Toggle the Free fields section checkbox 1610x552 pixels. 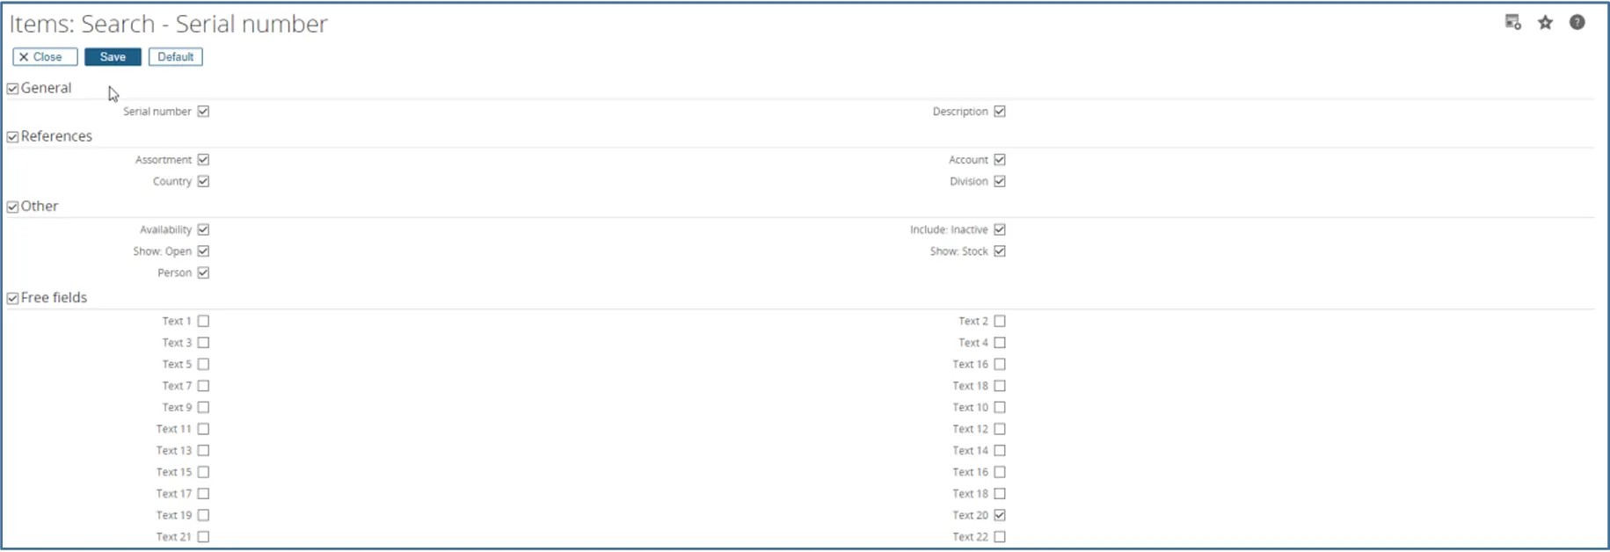tap(13, 299)
